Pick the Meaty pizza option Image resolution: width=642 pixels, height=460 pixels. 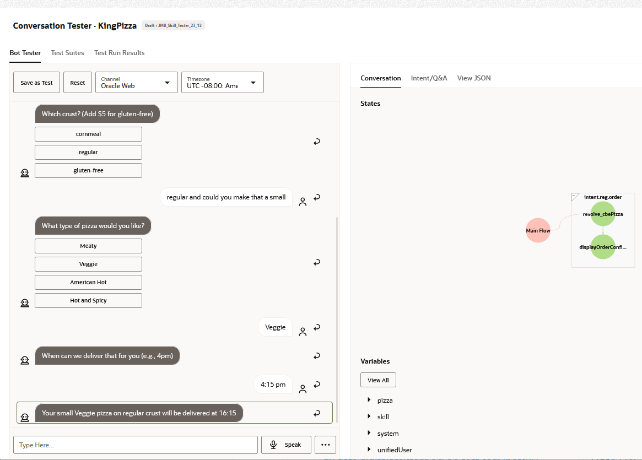coord(88,246)
